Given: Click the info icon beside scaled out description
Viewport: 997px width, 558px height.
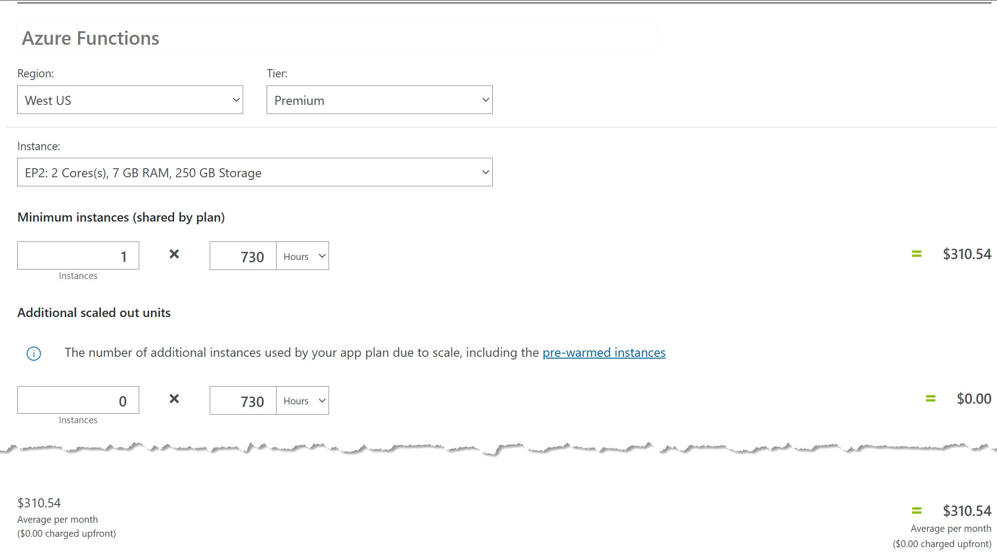Looking at the screenshot, I should coord(34,353).
